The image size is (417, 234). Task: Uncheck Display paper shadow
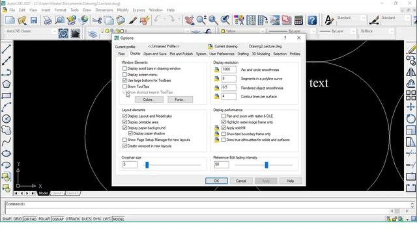[x=130, y=133]
